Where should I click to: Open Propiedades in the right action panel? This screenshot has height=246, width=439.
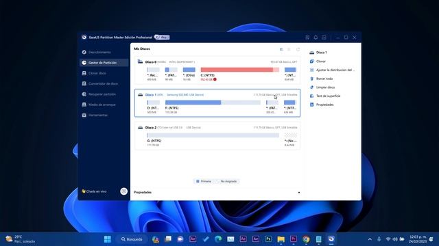(x=324, y=105)
